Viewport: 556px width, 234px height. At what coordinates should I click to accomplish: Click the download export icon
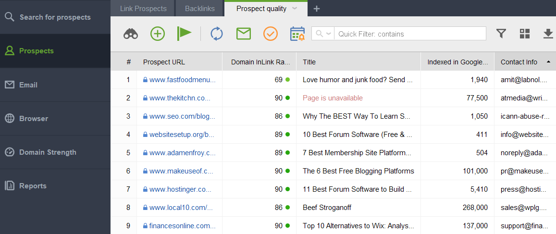click(548, 34)
